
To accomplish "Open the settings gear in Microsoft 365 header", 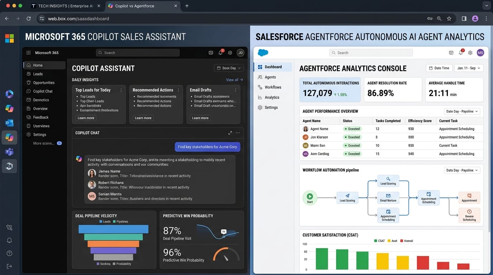I will point(230,53).
